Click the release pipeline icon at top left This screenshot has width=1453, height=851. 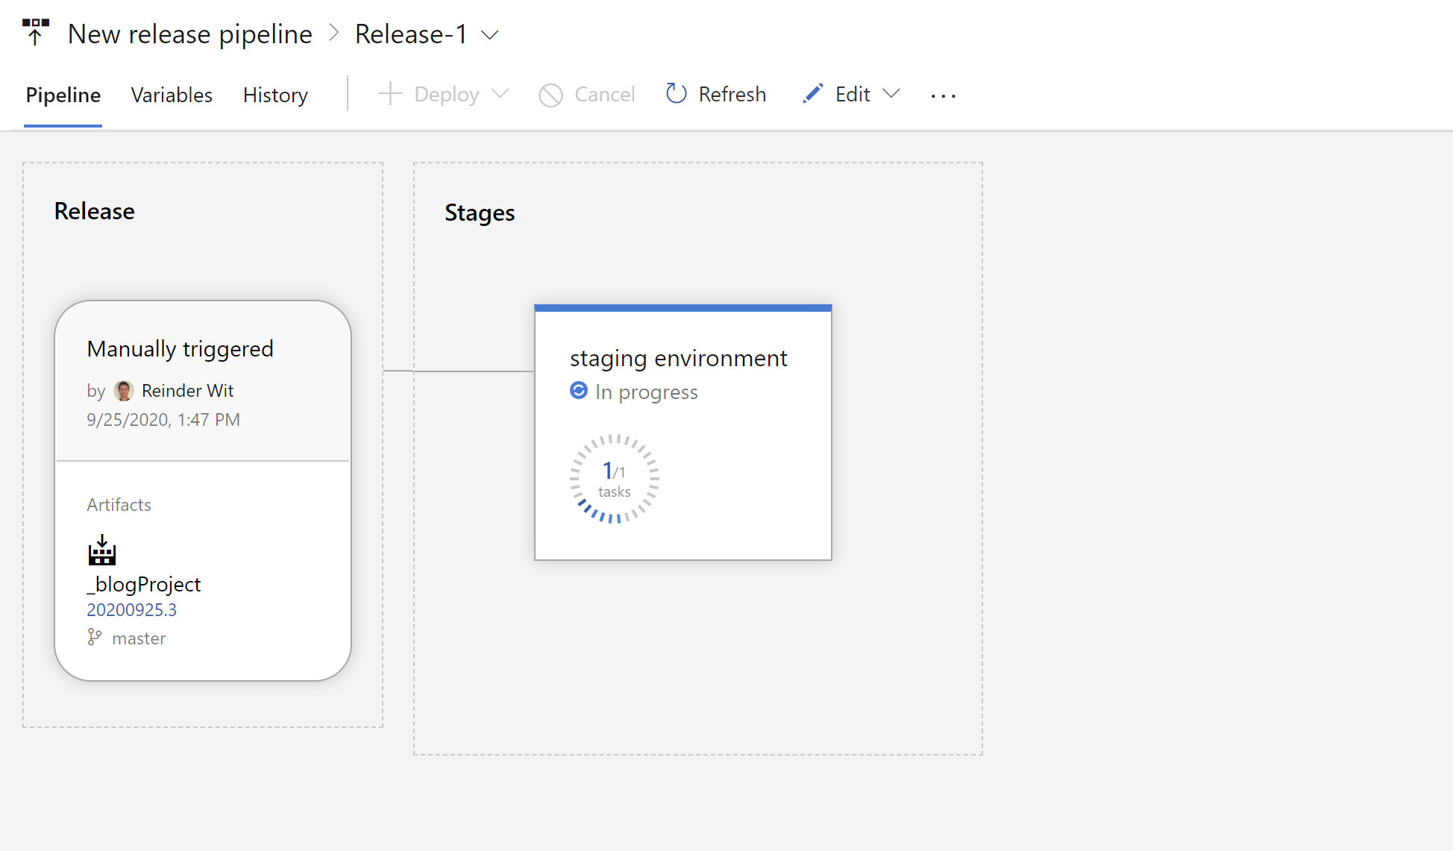pyautogui.click(x=35, y=32)
